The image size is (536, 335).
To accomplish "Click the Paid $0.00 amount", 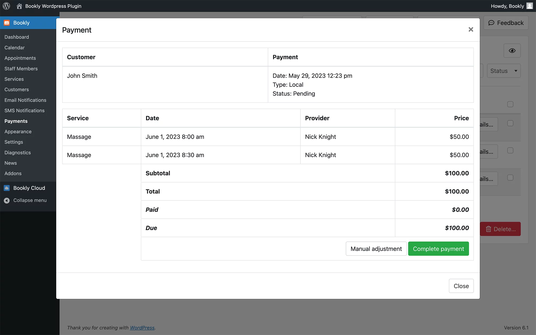I will tap(460, 210).
